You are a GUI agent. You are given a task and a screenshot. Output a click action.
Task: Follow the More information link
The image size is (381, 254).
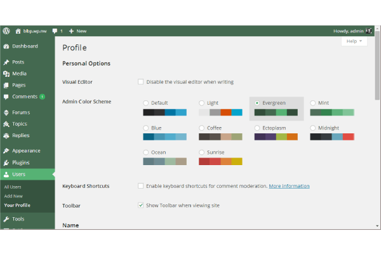289,186
